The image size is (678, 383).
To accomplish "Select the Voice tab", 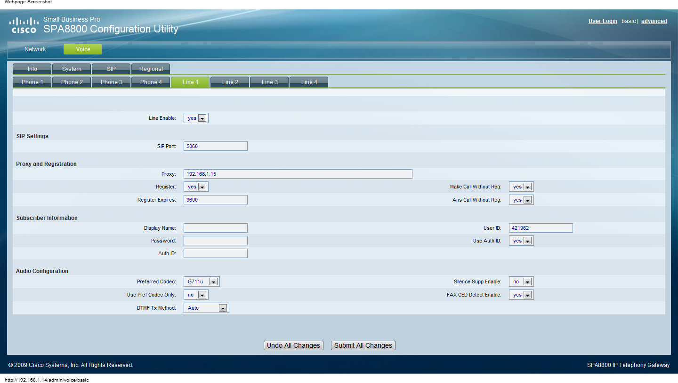I will click(x=83, y=49).
